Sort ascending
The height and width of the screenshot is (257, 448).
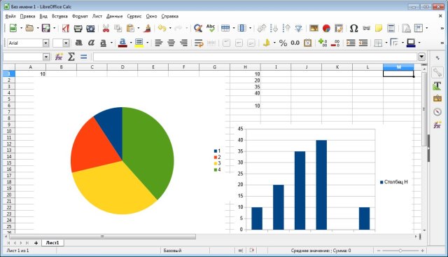(274, 28)
